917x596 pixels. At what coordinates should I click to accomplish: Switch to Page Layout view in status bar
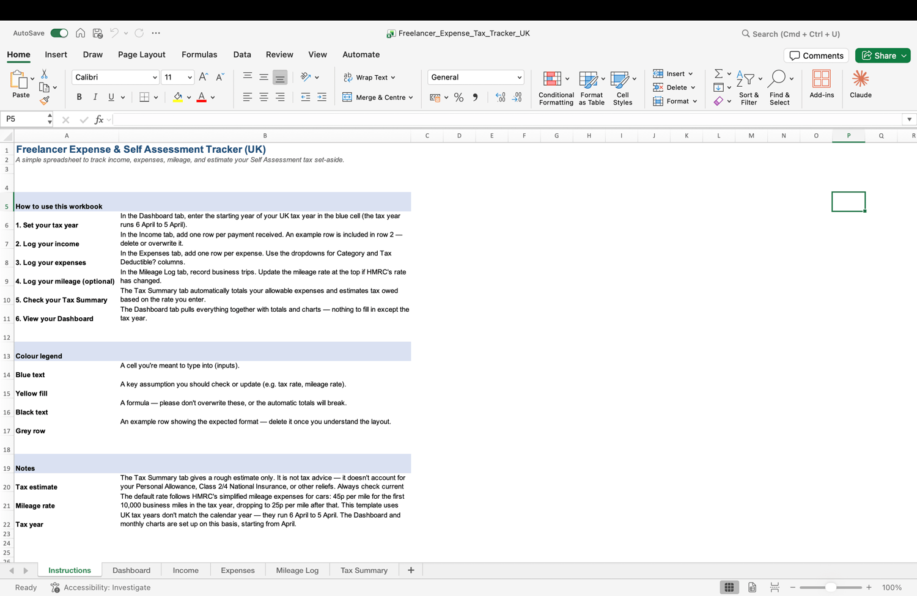click(x=752, y=587)
